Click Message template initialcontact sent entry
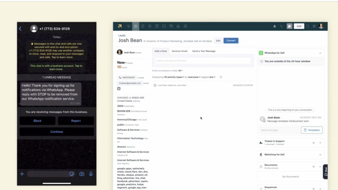Viewport: 338px width, 190px height. (x=288, y=121)
